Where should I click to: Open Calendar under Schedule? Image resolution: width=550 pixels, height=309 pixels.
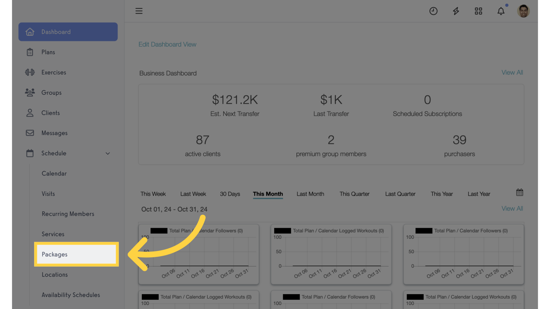click(54, 173)
